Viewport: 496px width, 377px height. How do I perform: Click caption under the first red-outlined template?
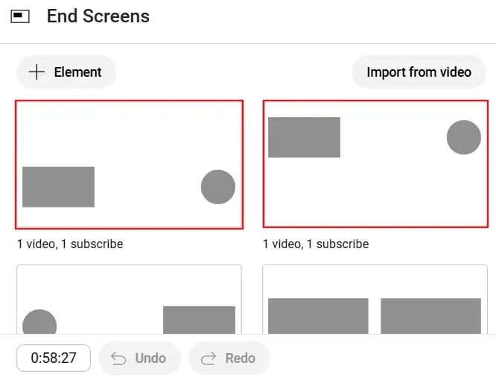(x=70, y=244)
